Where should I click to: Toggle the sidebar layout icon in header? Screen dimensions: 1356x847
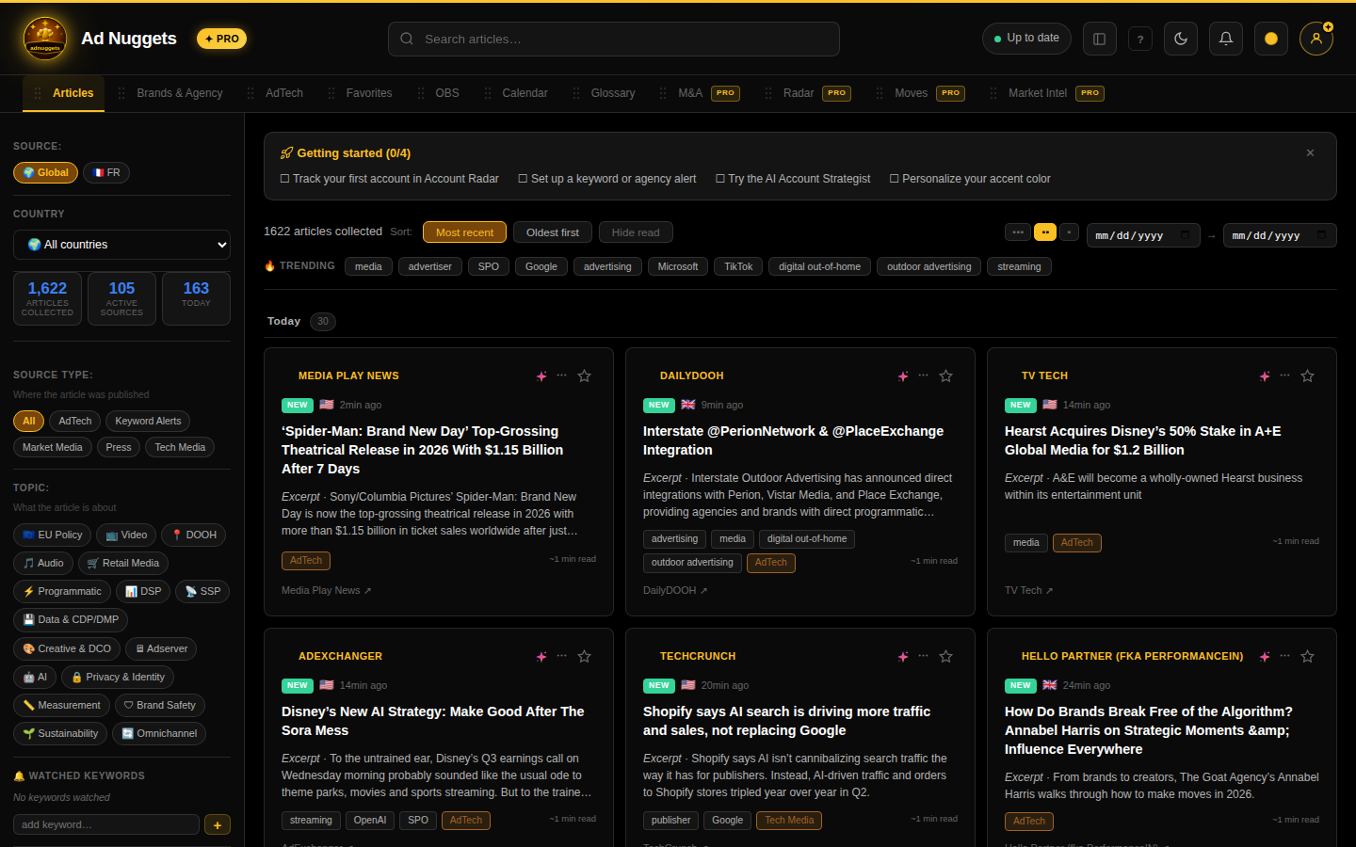[x=1099, y=39]
